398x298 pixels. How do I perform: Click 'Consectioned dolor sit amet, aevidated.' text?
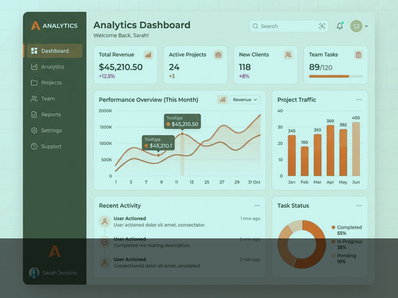click(x=157, y=266)
